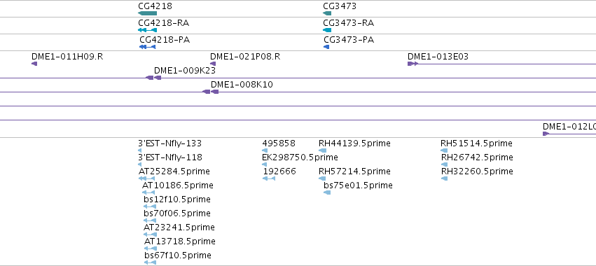The width and height of the screenshot is (596, 266).
Task: Click the CG4218-PA protein glyph
Action: point(148,47)
